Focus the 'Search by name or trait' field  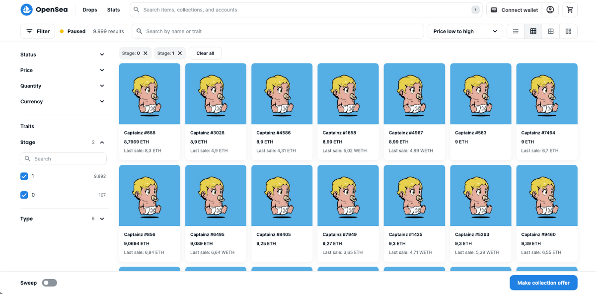[278, 31]
